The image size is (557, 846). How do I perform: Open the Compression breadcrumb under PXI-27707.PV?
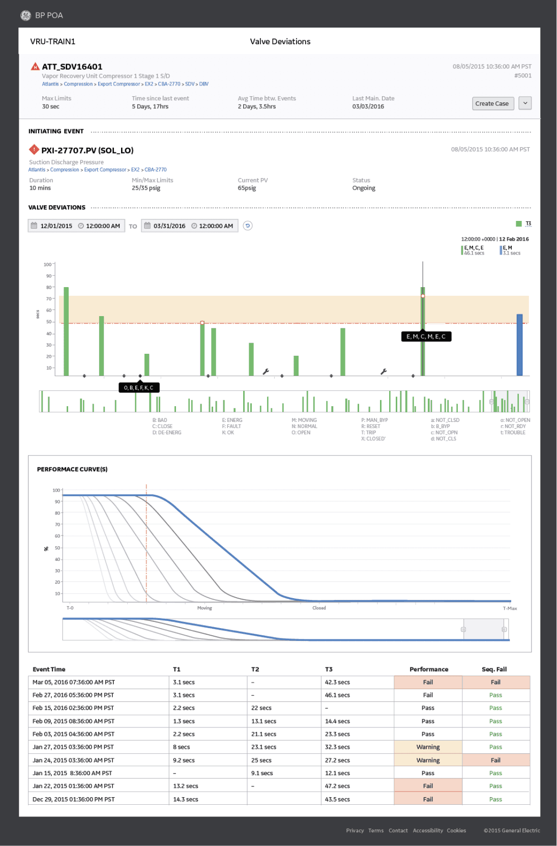[x=65, y=170]
